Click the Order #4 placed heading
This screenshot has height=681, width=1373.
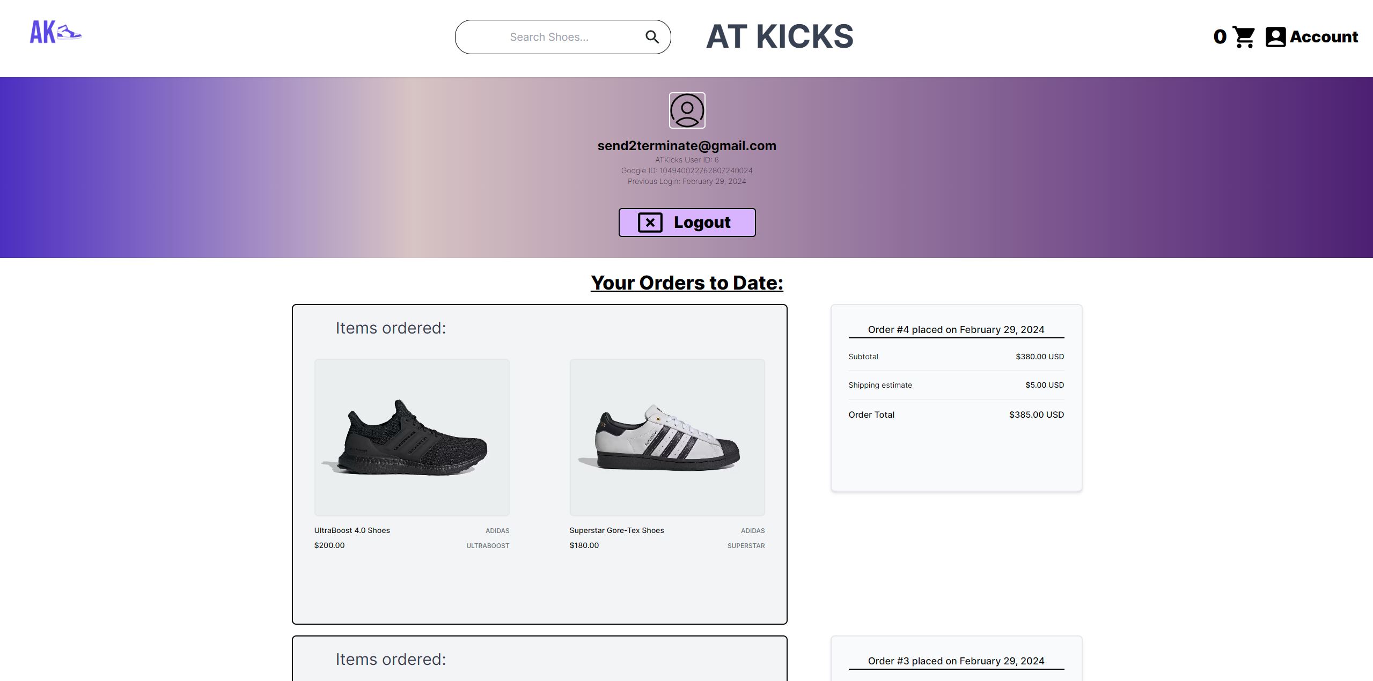pyautogui.click(x=956, y=330)
